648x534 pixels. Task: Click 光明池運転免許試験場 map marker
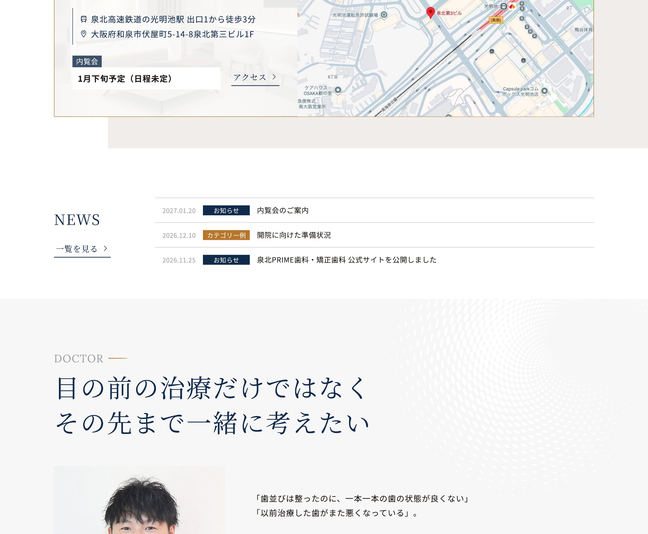(x=384, y=14)
